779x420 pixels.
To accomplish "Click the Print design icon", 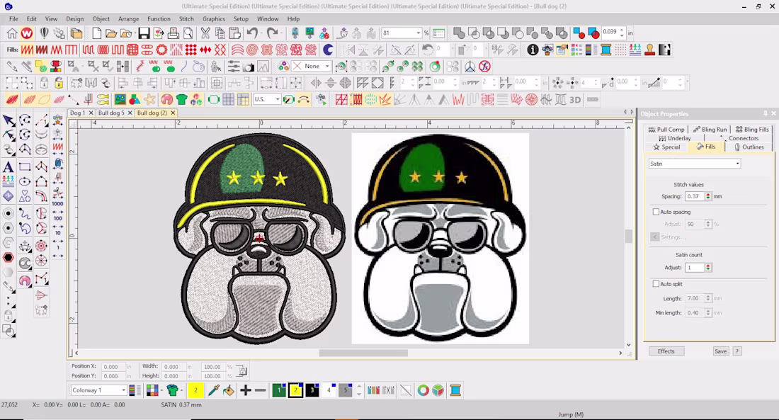I will coord(174,33).
